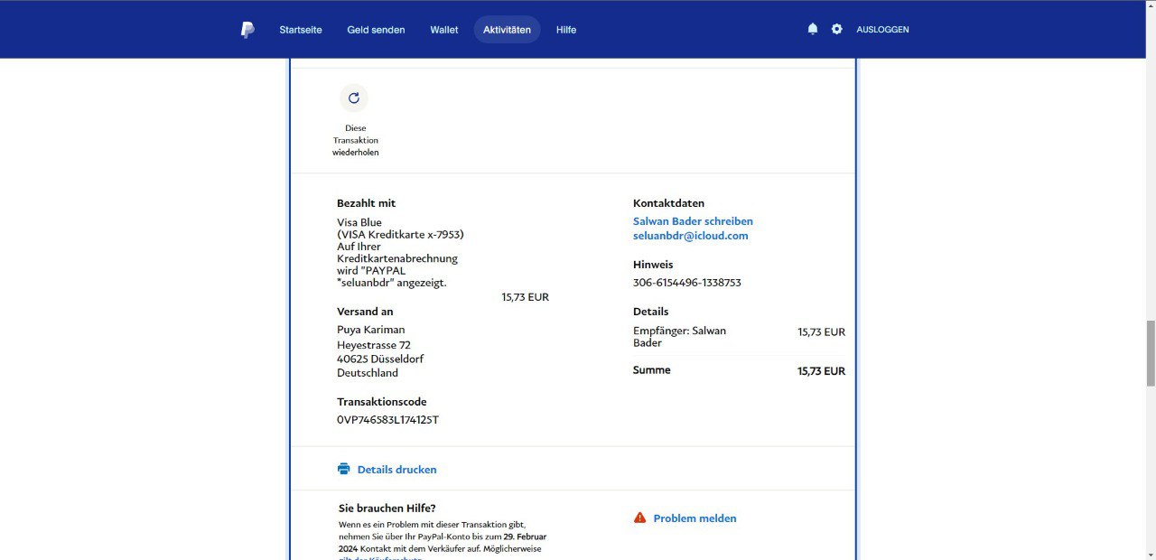Click the circular repeat transaction icon
This screenshot has height=560, width=1156.
pos(354,98)
